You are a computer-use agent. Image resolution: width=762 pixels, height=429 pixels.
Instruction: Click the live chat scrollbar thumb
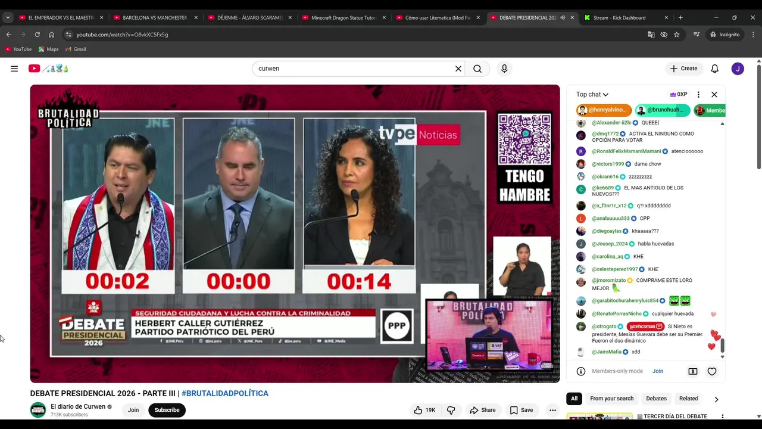[x=723, y=345]
